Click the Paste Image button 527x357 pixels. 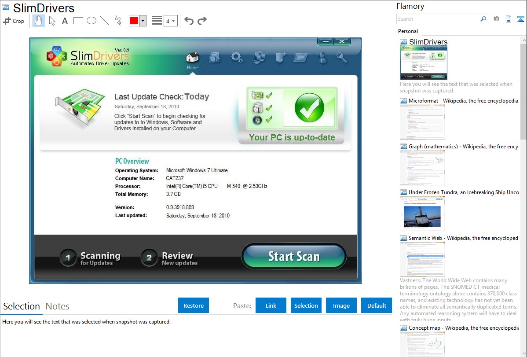coord(341,305)
